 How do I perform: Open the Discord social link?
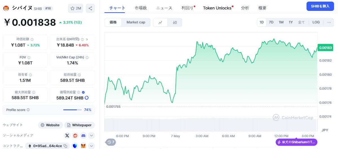tap(83, 136)
